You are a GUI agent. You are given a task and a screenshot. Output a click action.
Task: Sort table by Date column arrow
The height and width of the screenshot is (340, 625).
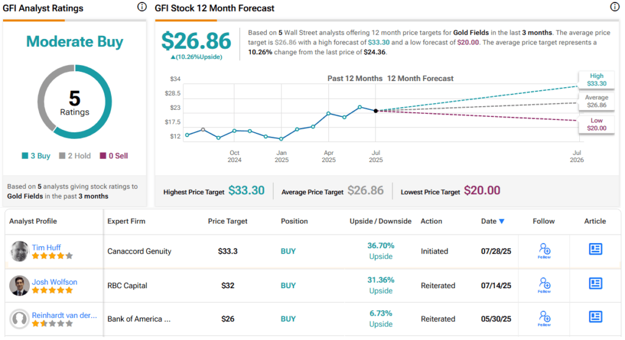pos(502,221)
